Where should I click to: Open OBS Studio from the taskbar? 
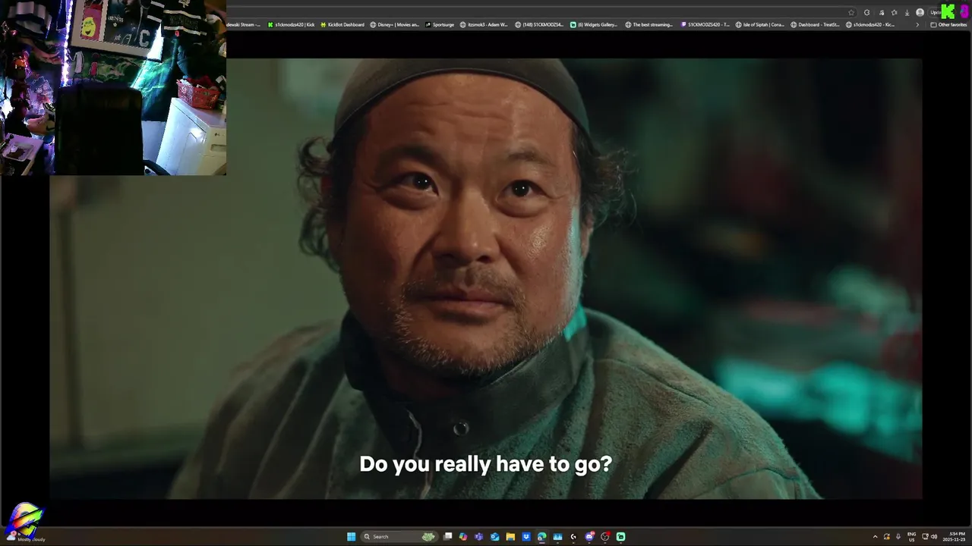tap(605, 537)
